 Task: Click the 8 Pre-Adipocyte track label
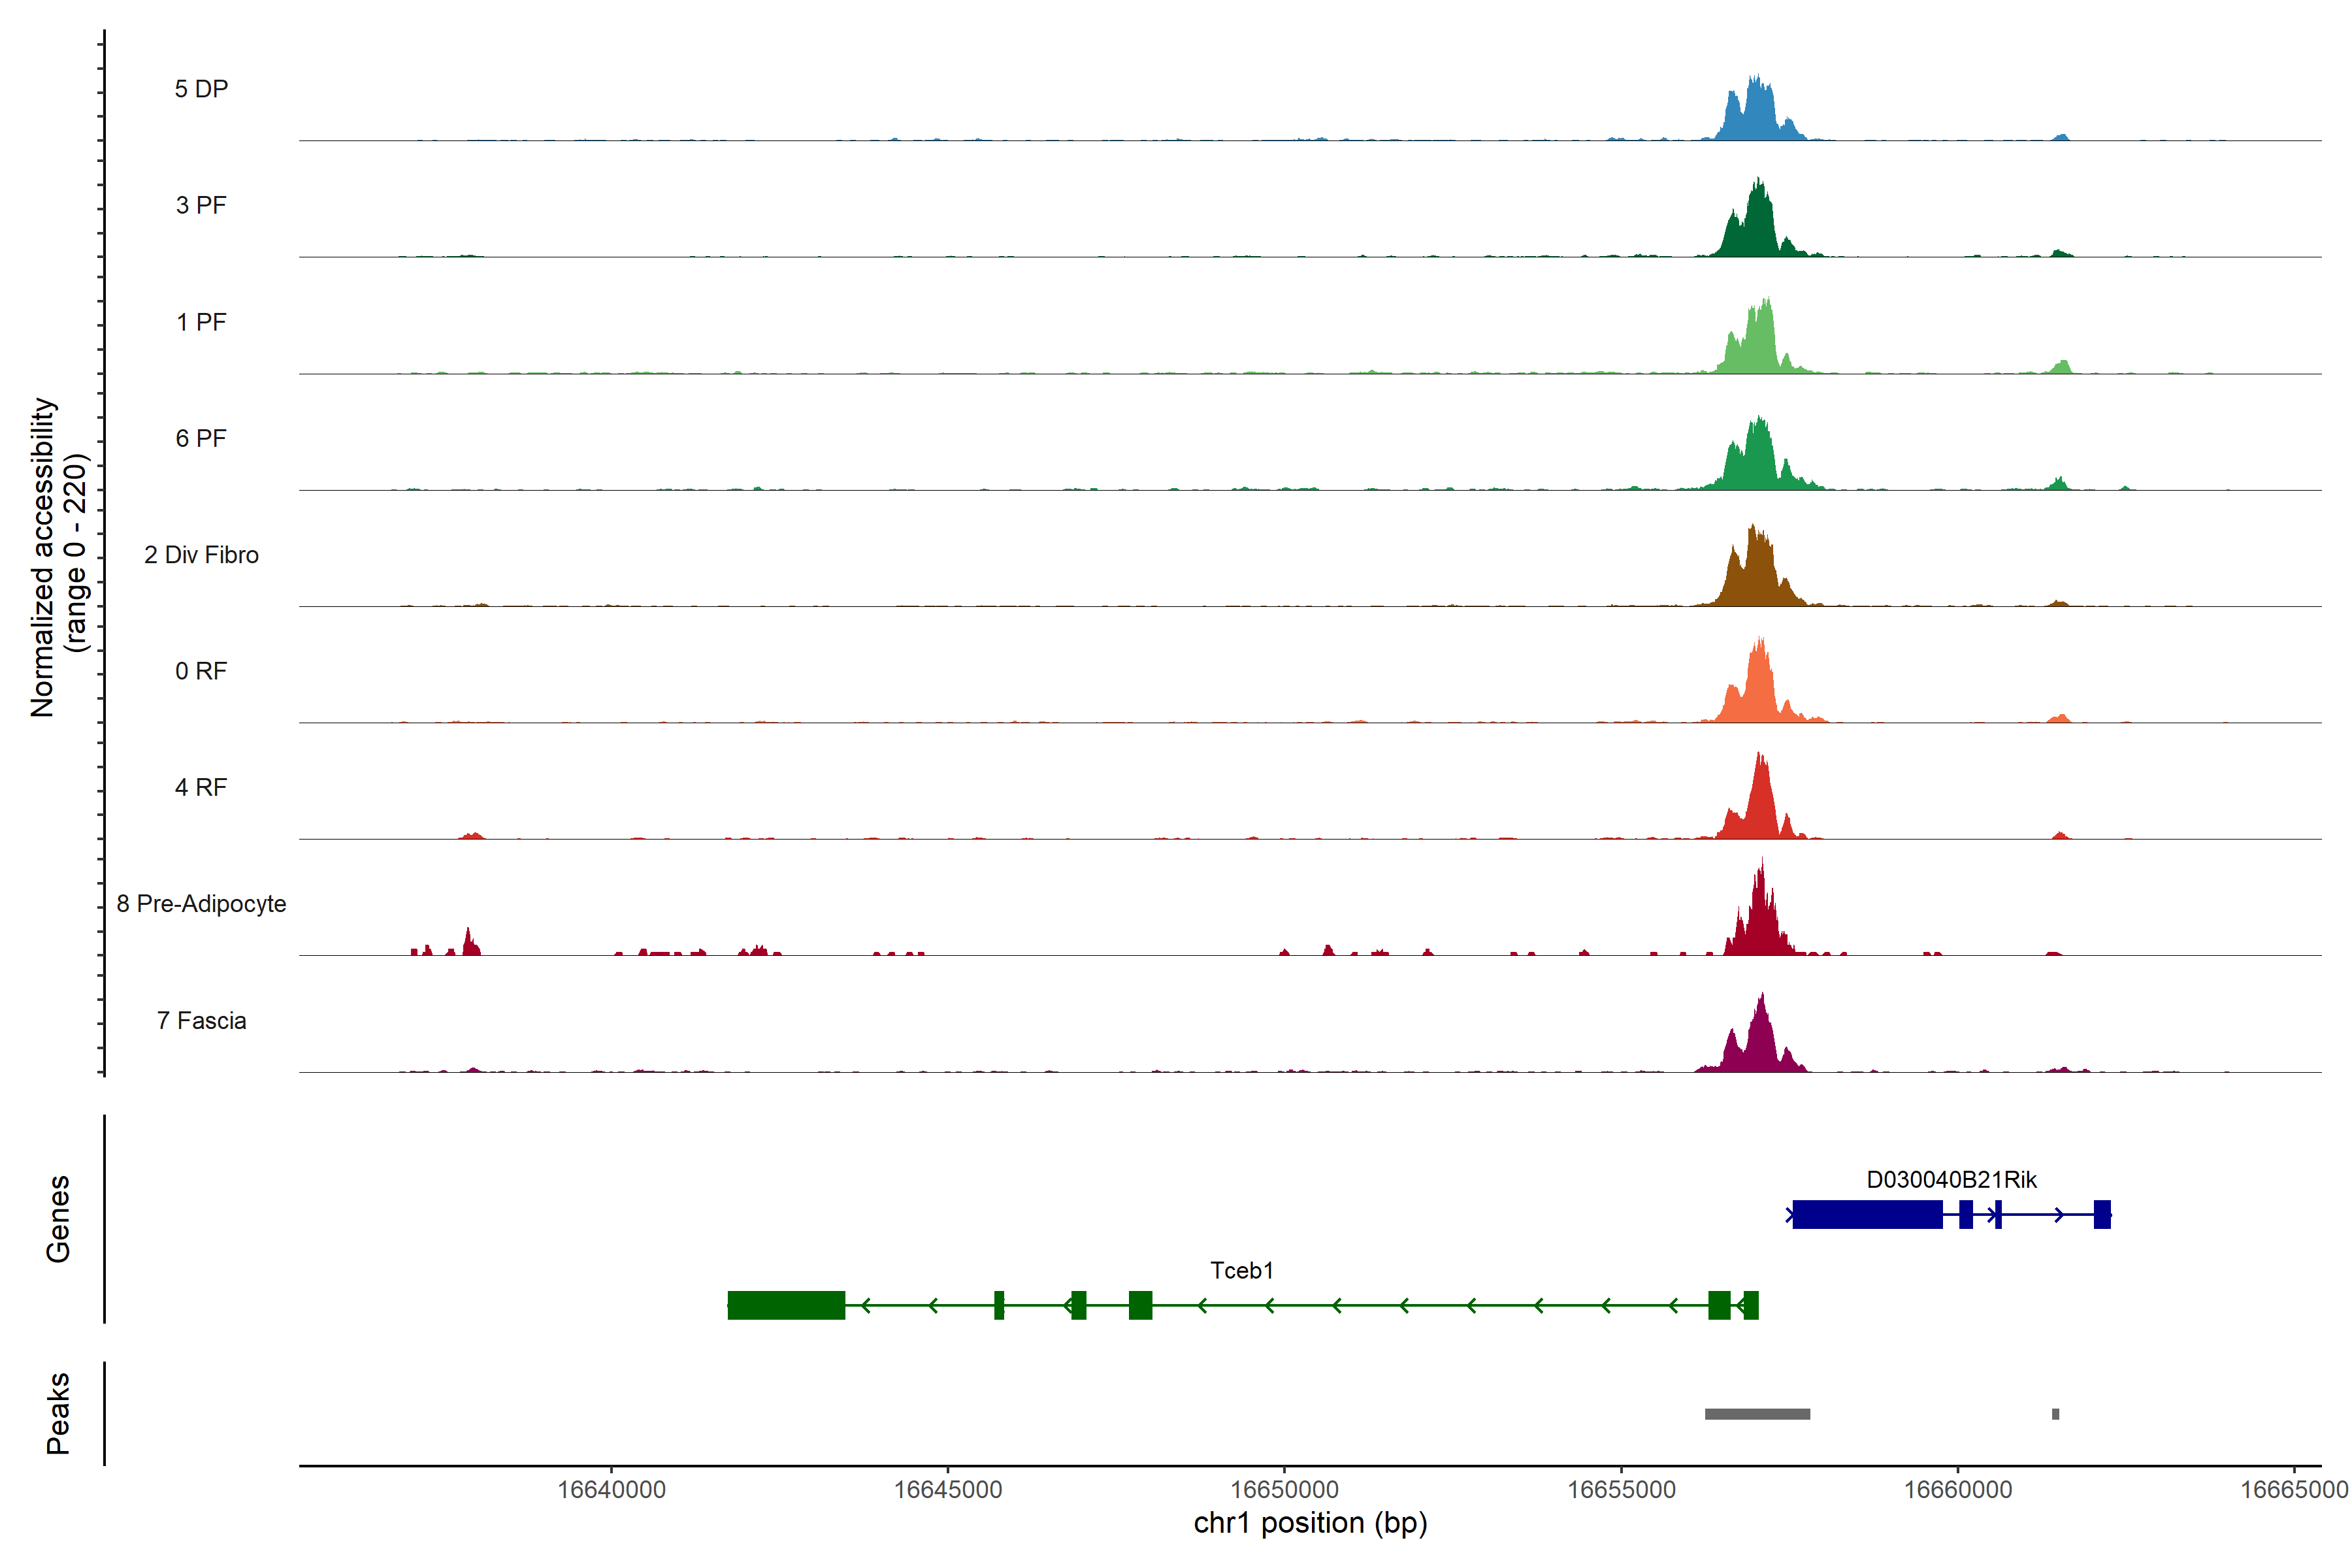tap(201, 903)
